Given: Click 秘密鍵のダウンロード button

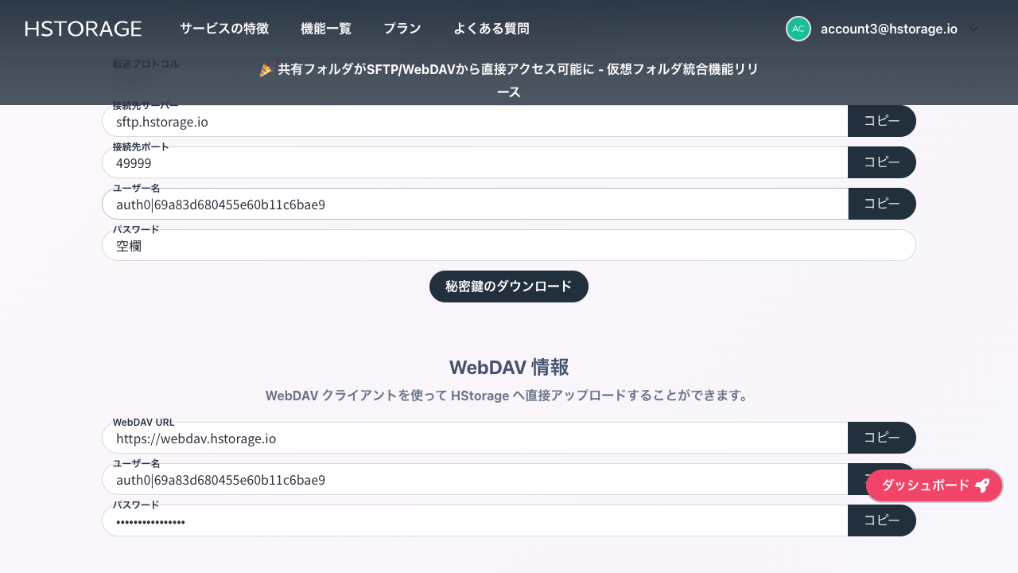Looking at the screenshot, I should [x=509, y=286].
